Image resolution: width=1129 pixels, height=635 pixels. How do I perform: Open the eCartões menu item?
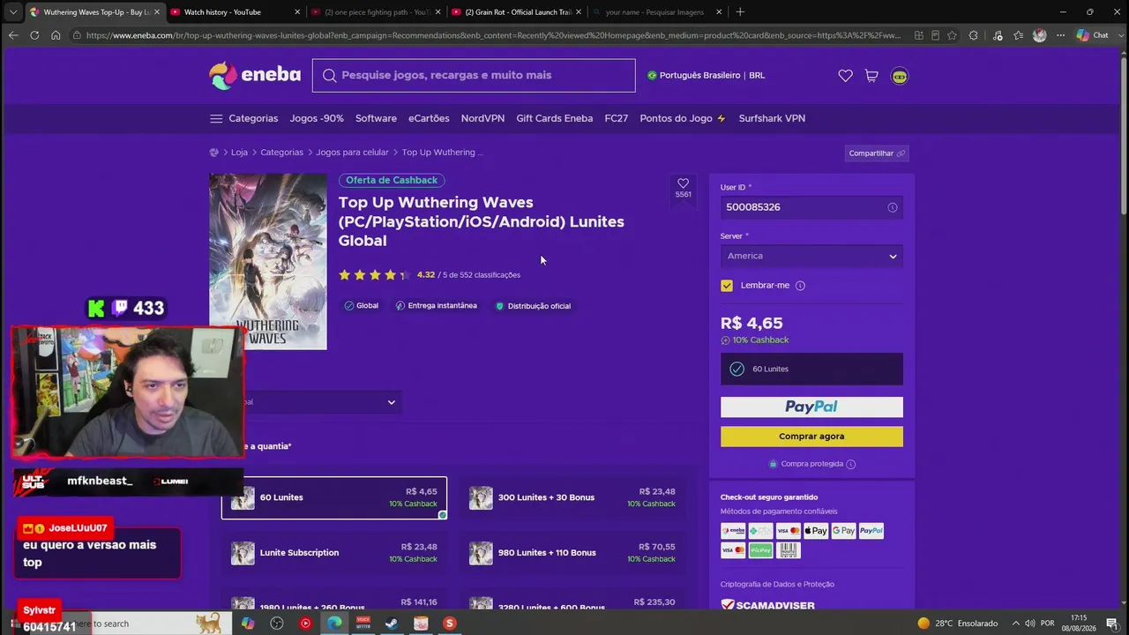[429, 118]
